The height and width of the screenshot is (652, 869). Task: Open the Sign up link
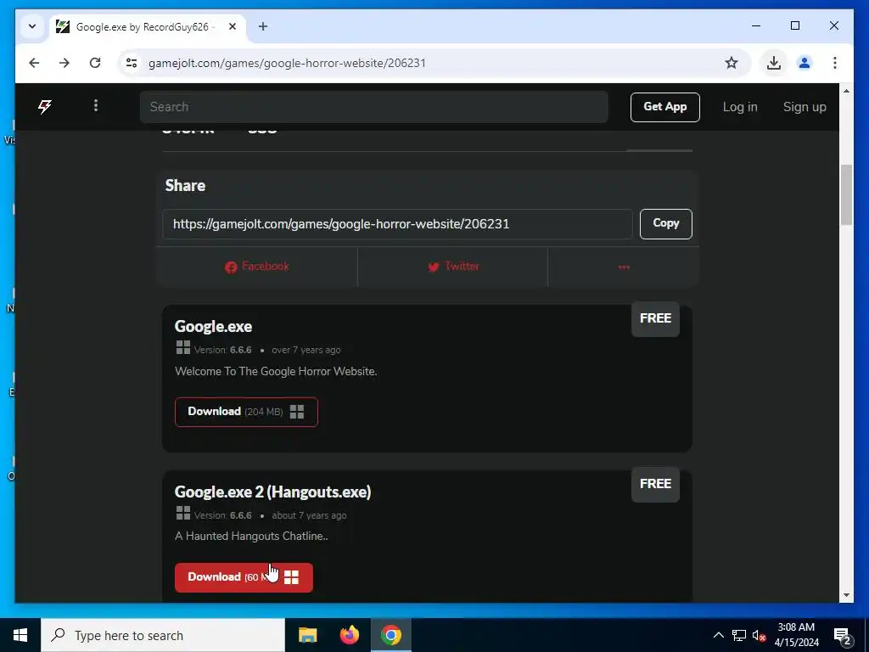[805, 107]
